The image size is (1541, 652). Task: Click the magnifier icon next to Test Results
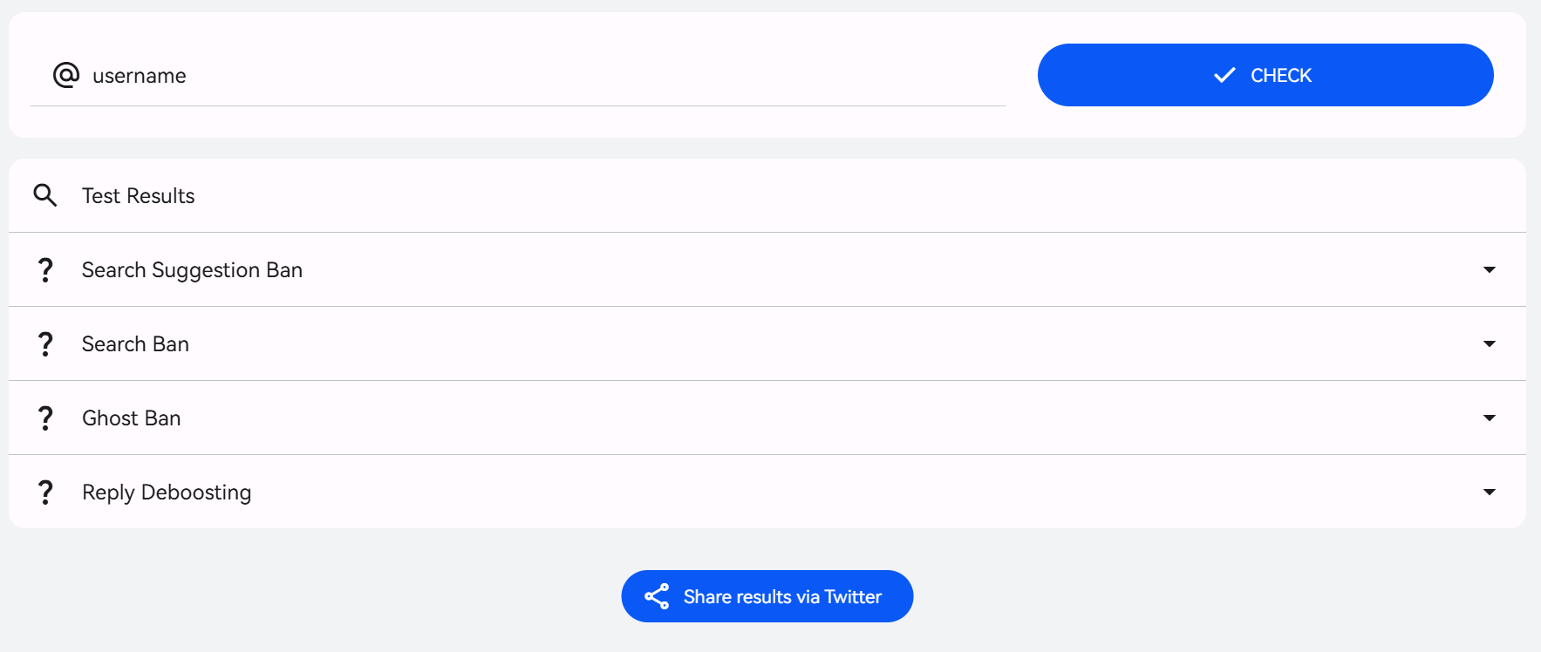point(44,195)
